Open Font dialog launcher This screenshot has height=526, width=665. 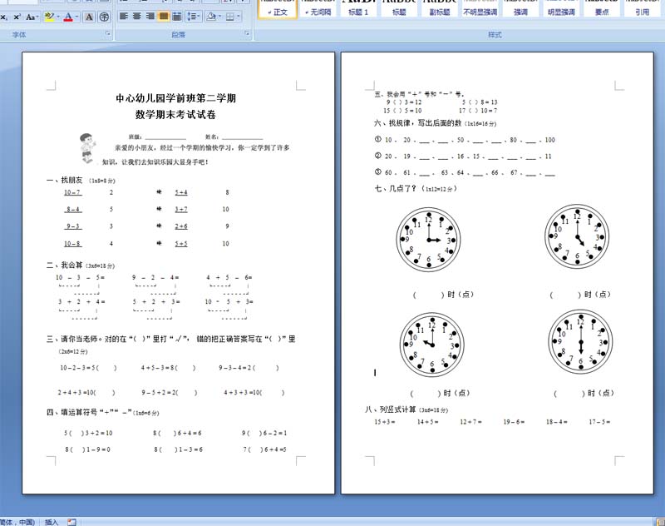[x=108, y=33]
